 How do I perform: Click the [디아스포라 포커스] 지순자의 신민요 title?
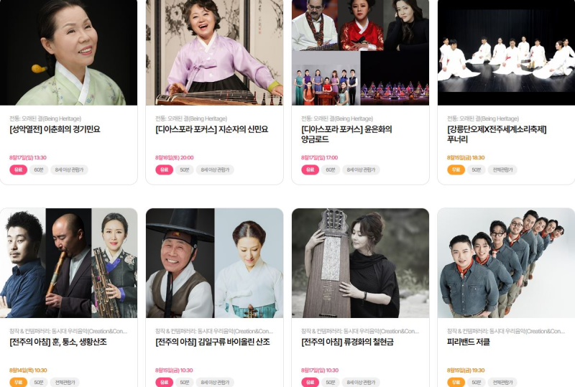[x=211, y=129]
